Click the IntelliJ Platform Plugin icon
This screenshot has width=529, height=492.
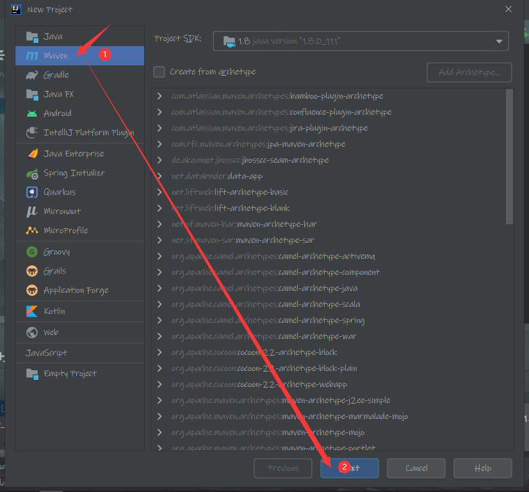(x=32, y=133)
